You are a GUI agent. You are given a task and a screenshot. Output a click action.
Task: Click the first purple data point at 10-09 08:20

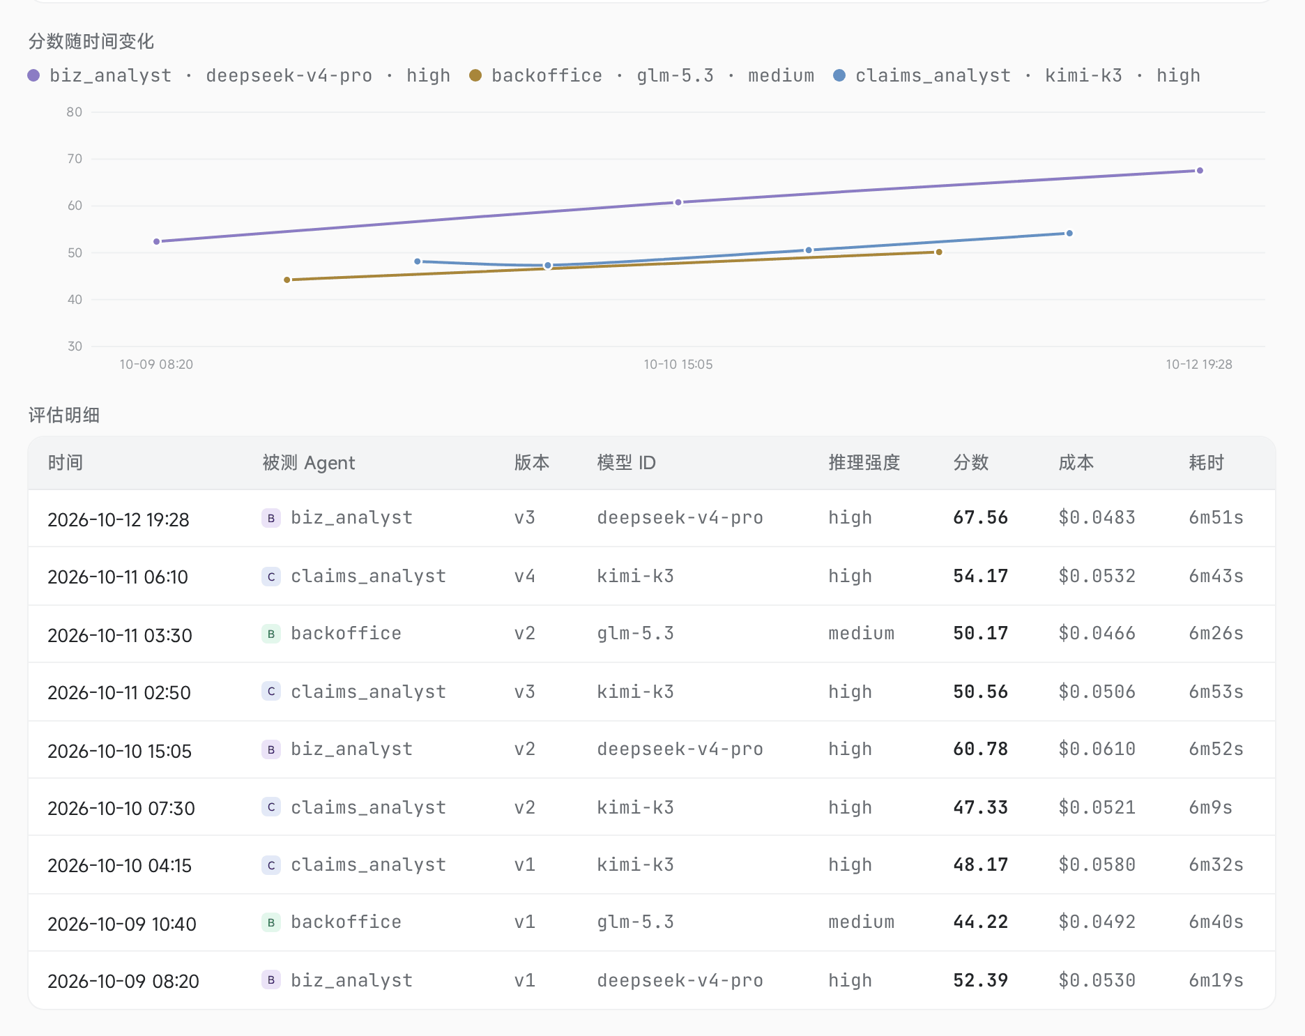[156, 241]
